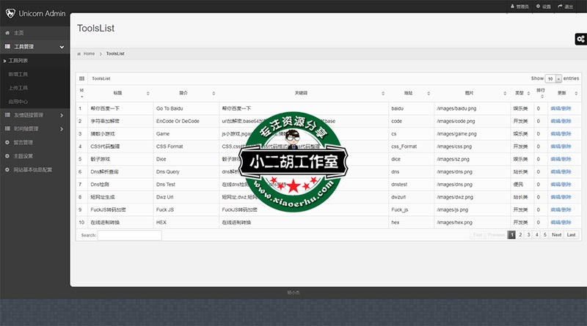Select 新增工具 in the sidebar submenu

coord(18,74)
